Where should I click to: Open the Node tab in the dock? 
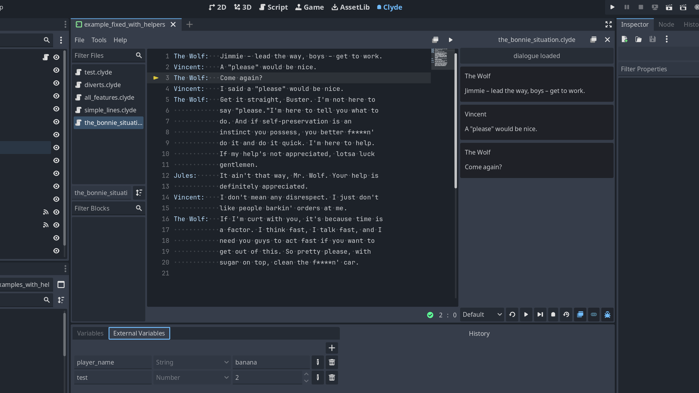click(x=666, y=24)
